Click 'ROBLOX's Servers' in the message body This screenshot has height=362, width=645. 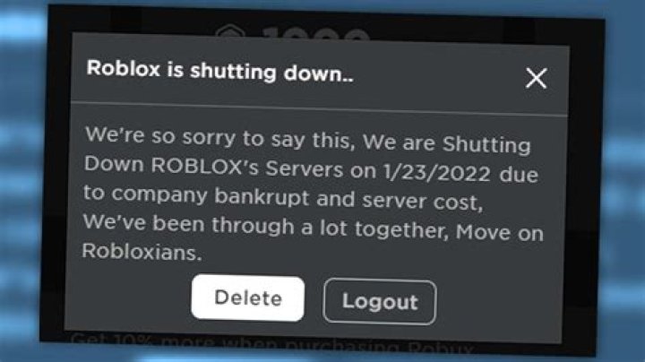coord(247,167)
